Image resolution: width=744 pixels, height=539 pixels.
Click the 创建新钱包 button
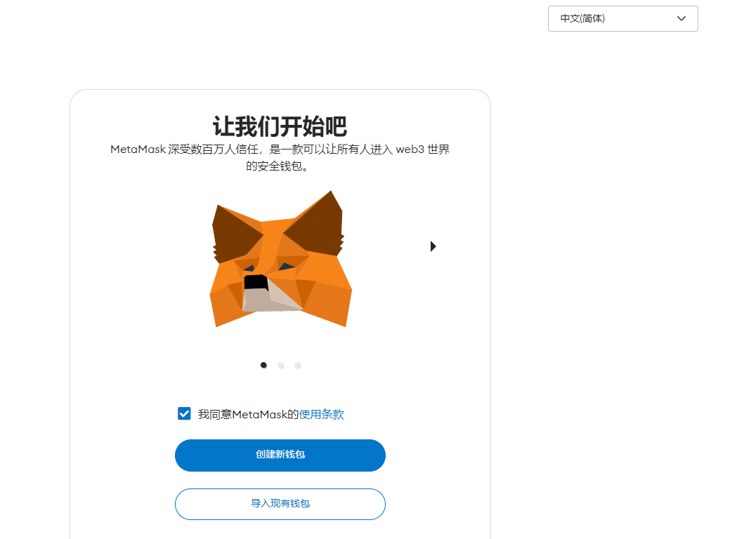click(x=280, y=455)
